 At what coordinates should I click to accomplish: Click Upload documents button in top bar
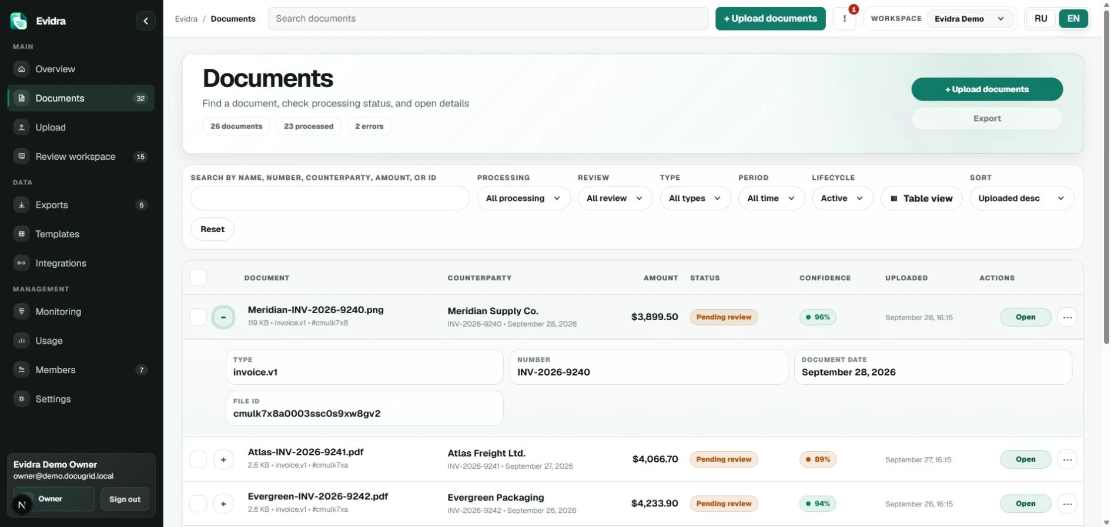click(770, 19)
